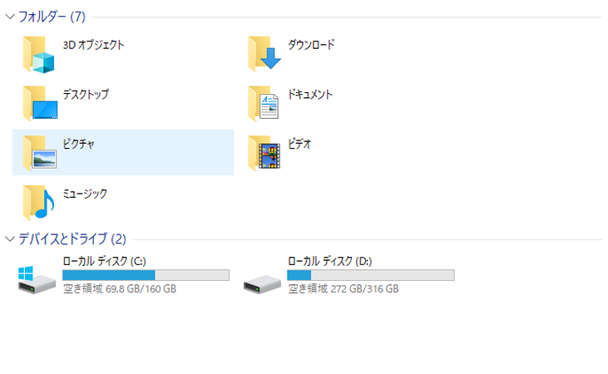
Task: Open the 3D オブジェクト folder icon
Action: coord(39,54)
